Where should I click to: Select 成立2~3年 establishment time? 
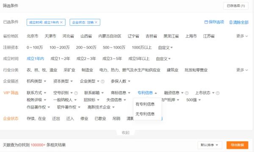tap(86, 59)
